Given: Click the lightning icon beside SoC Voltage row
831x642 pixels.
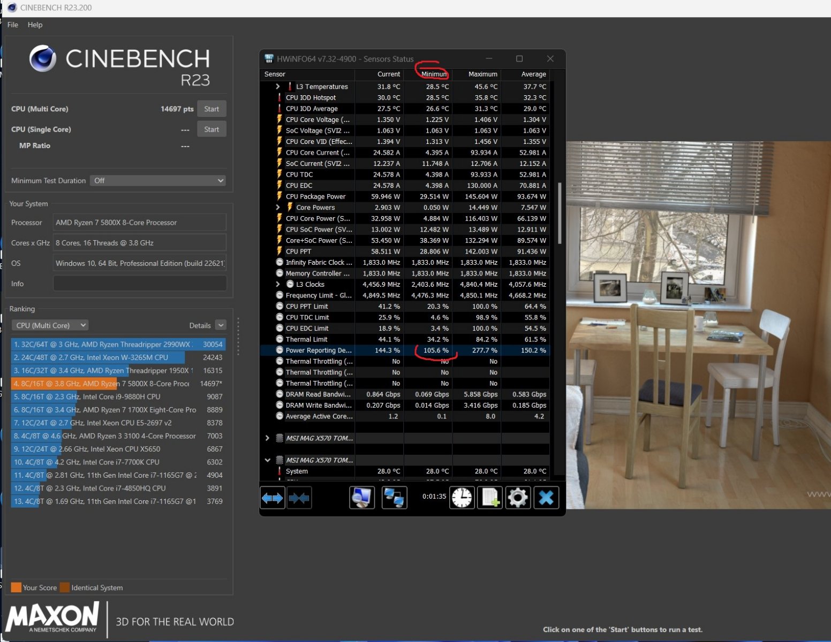Looking at the screenshot, I should (x=279, y=131).
